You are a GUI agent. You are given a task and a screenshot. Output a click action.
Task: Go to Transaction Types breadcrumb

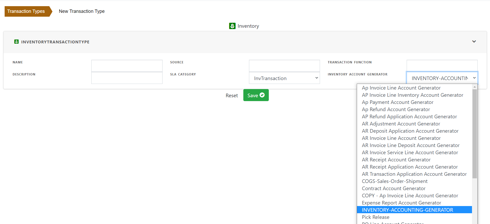point(28,11)
